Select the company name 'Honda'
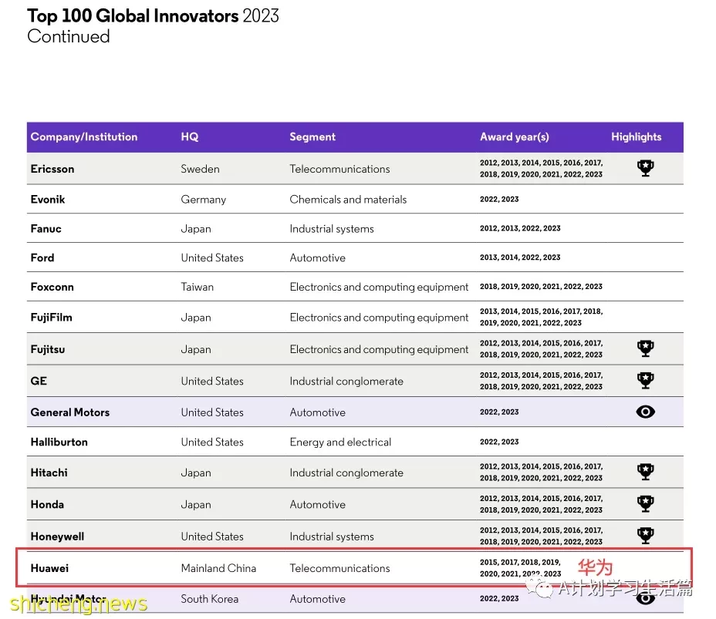Viewport: 716px width, 619px height. coord(47,504)
